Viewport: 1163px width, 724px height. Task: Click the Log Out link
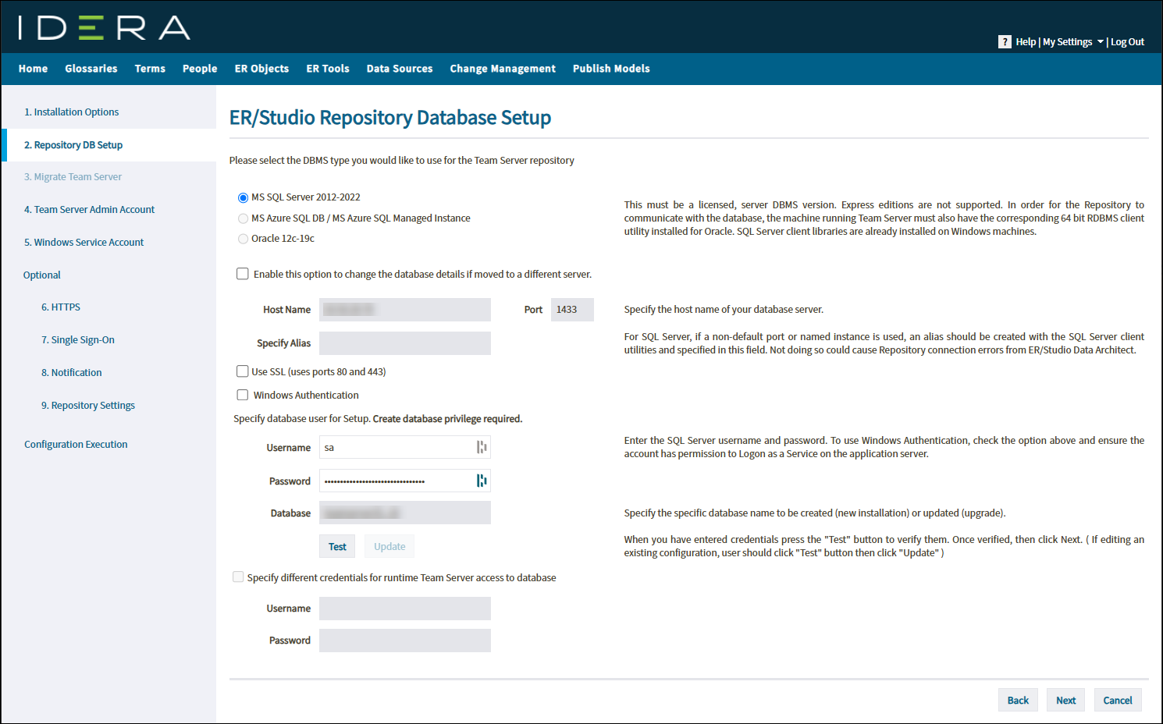(1128, 42)
